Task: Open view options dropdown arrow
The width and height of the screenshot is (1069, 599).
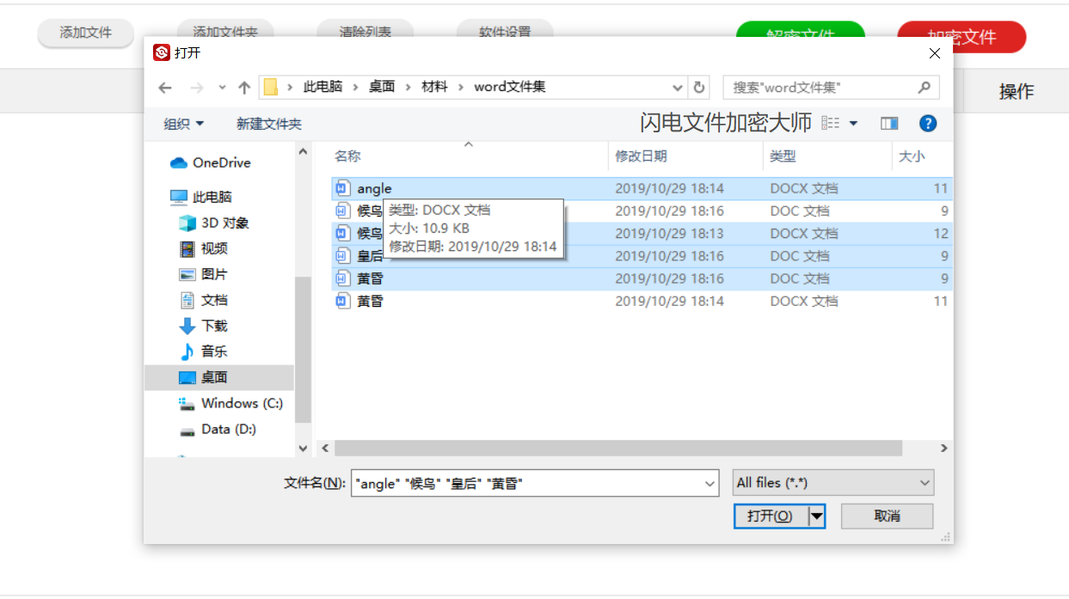Action: (x=853, y=124)
